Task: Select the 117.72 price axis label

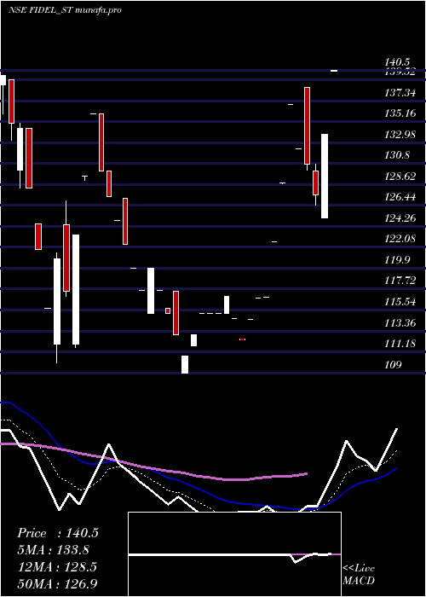Action: pyautogui.click(x=400, y=281)
